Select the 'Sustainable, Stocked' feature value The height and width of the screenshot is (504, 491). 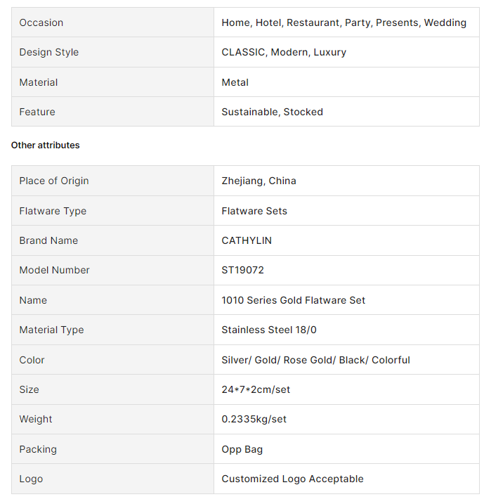coord(272,112)
